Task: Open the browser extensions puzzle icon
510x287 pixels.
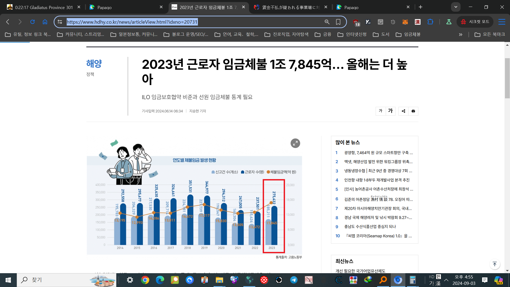Action: click(x=430, y=22)
